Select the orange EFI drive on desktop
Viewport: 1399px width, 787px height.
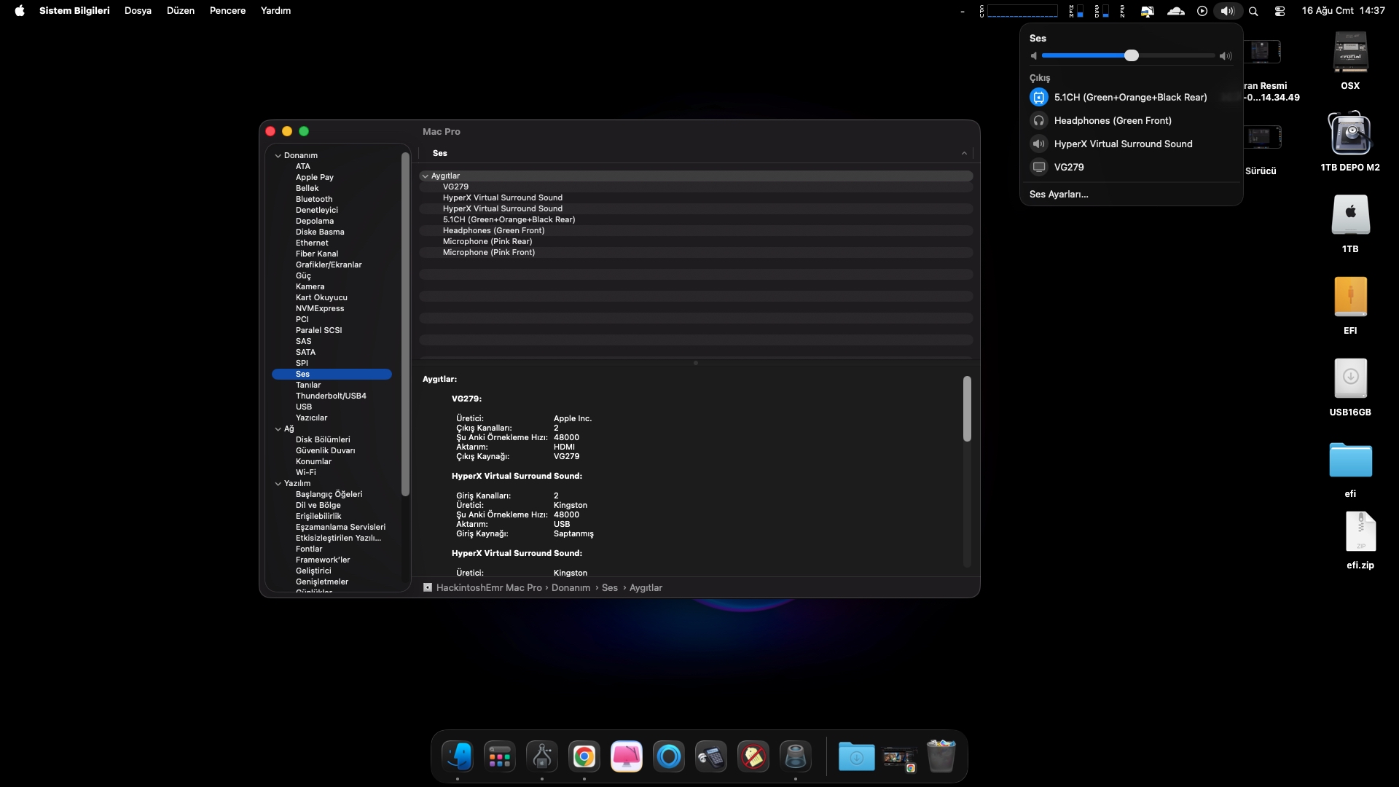point(1350,297)
